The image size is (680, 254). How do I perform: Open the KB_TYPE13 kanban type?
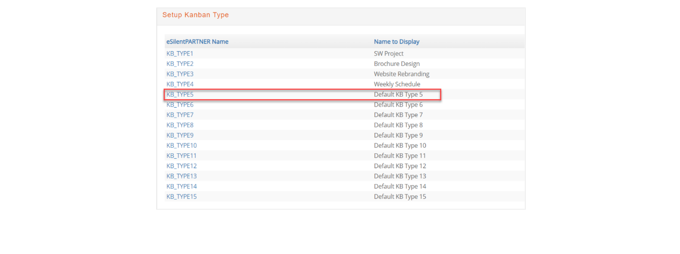coord(182,176)
